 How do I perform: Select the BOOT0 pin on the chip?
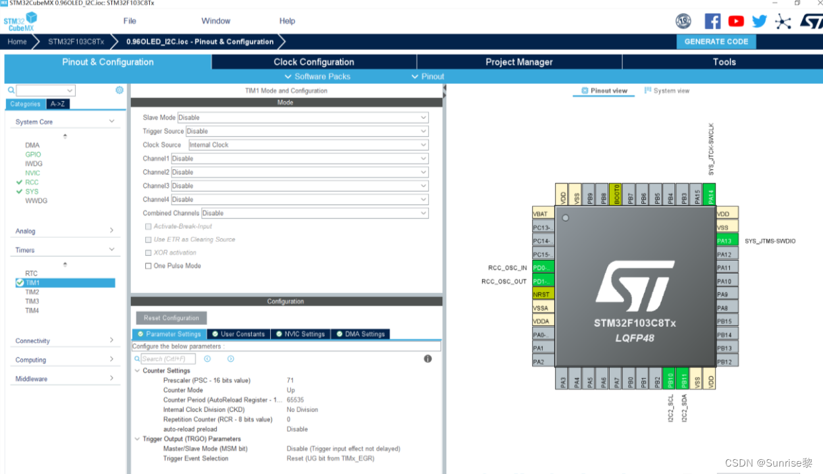(616, 194)
